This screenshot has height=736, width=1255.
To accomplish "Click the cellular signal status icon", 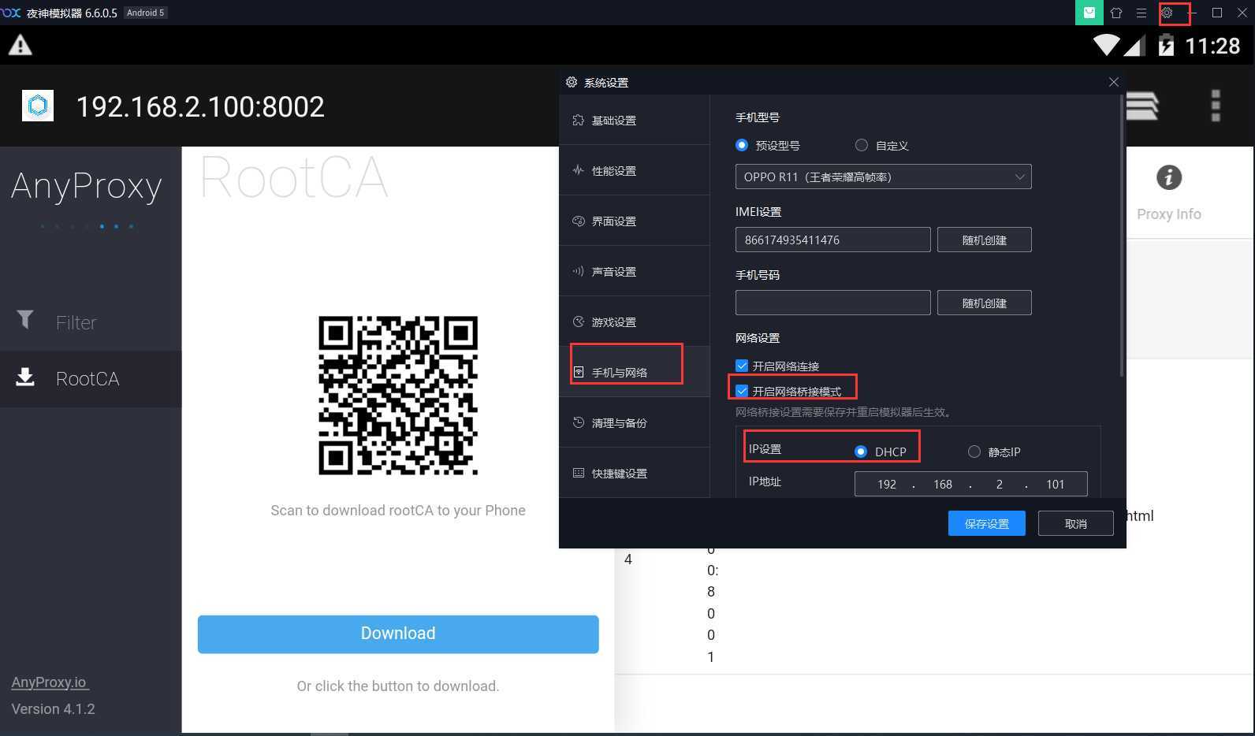I will 1134,46.
